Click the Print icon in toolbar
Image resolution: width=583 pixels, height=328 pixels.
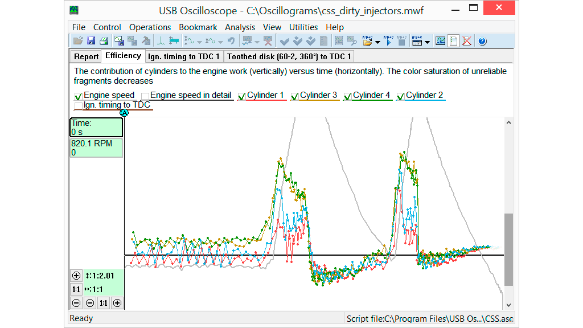[x=104, y=41]
